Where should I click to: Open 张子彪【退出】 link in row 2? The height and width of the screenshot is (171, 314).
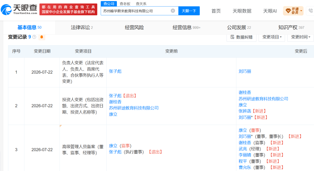[x=115, y=96]
